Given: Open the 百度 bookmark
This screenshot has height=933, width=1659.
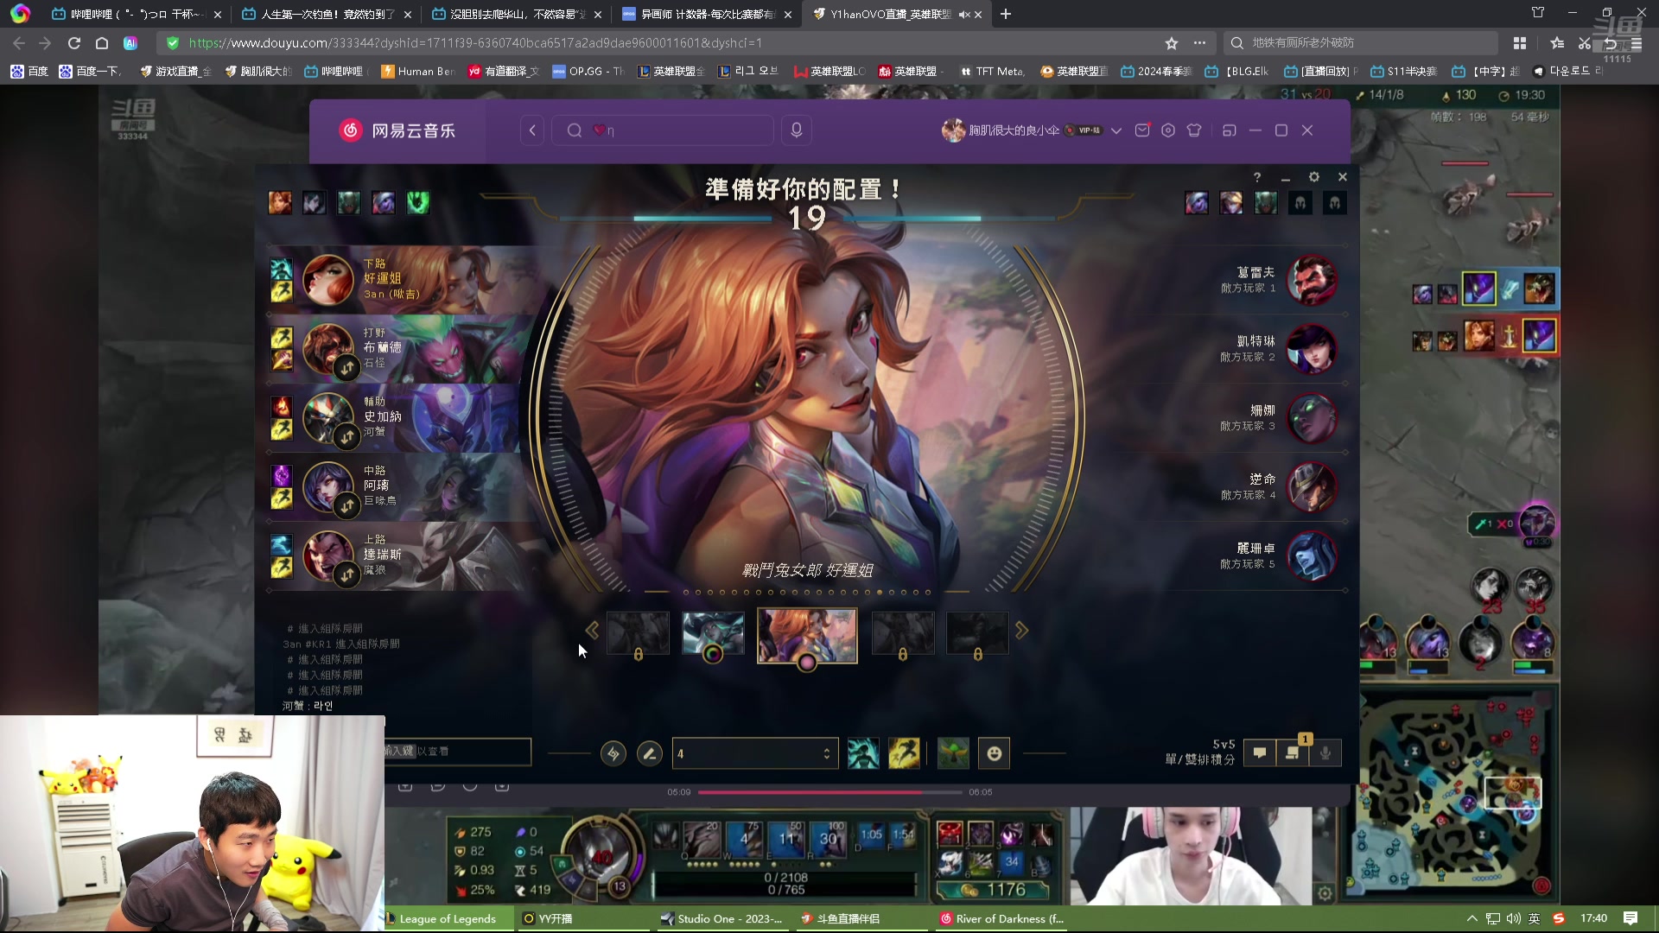Looking at the screenshot, I should point(29,72).
